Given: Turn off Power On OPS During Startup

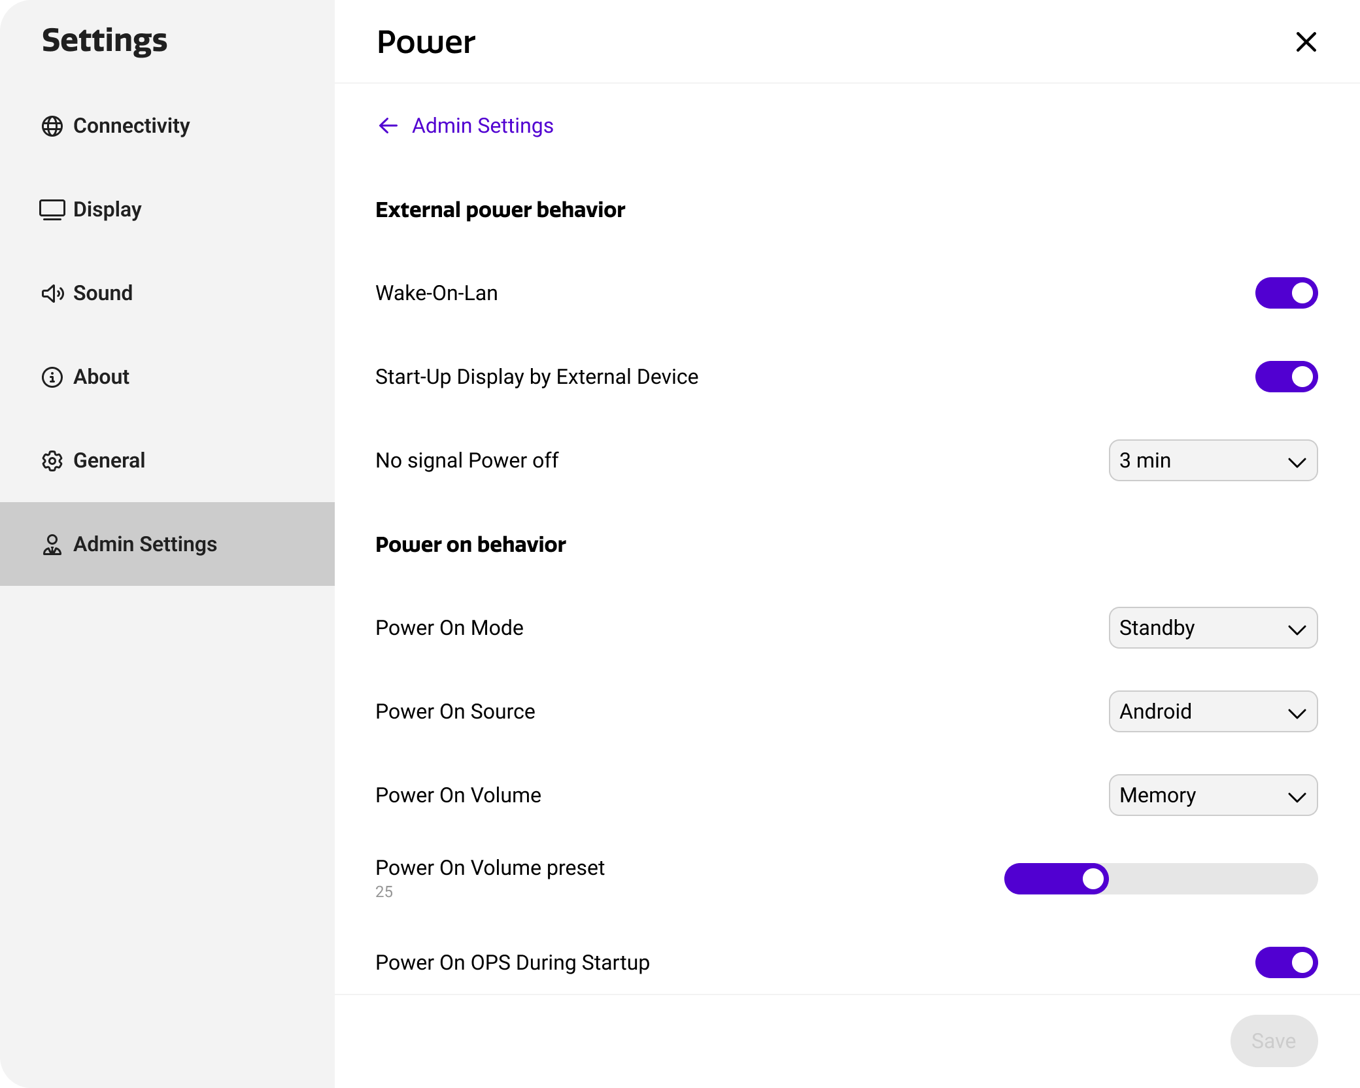Looking at the screenshot, I should tap(1285, 962).
